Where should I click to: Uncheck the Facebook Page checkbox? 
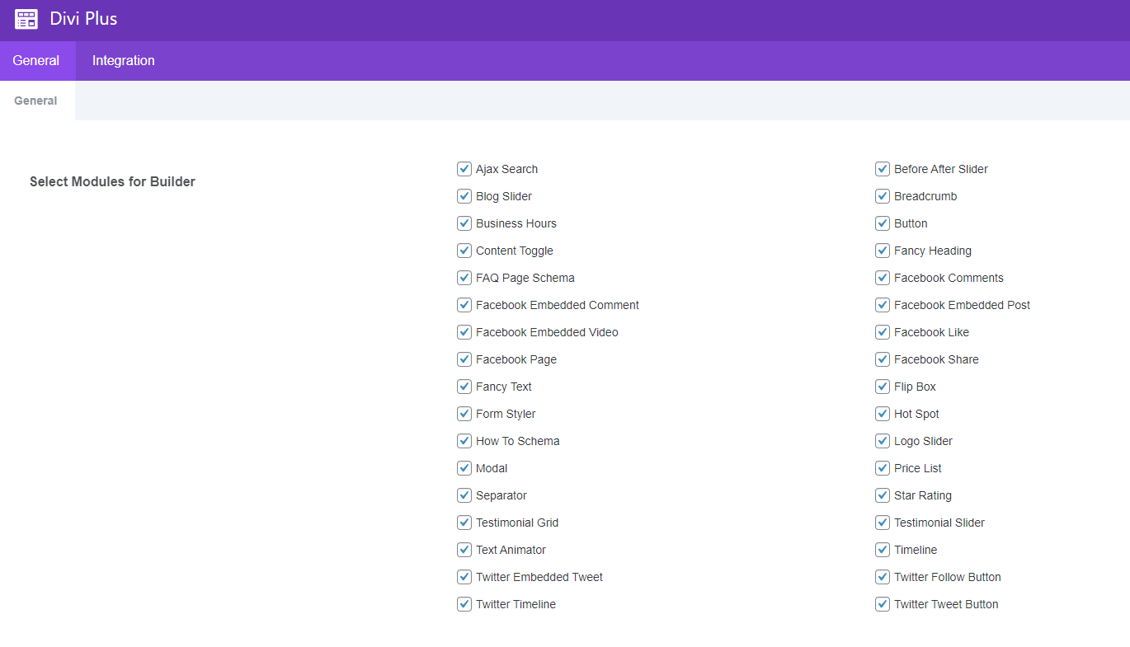(x=464, y=359)
